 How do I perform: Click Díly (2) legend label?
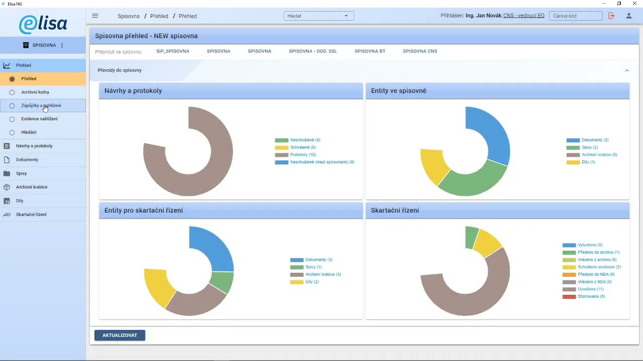coord(312,282)
